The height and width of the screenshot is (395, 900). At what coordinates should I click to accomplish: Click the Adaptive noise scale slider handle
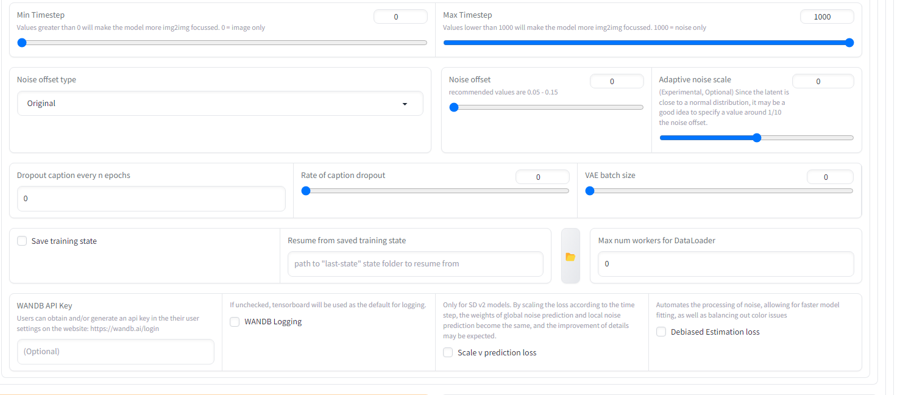[757, 138]
